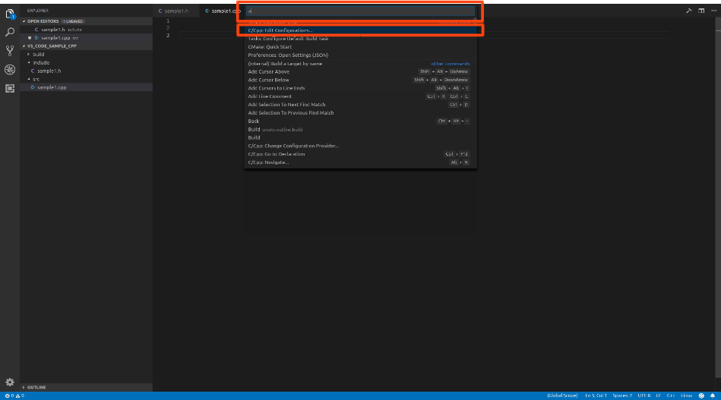Viewport: 721px width, 400px height.
Task: Click into the command palette input
Action: coord(360,11)
